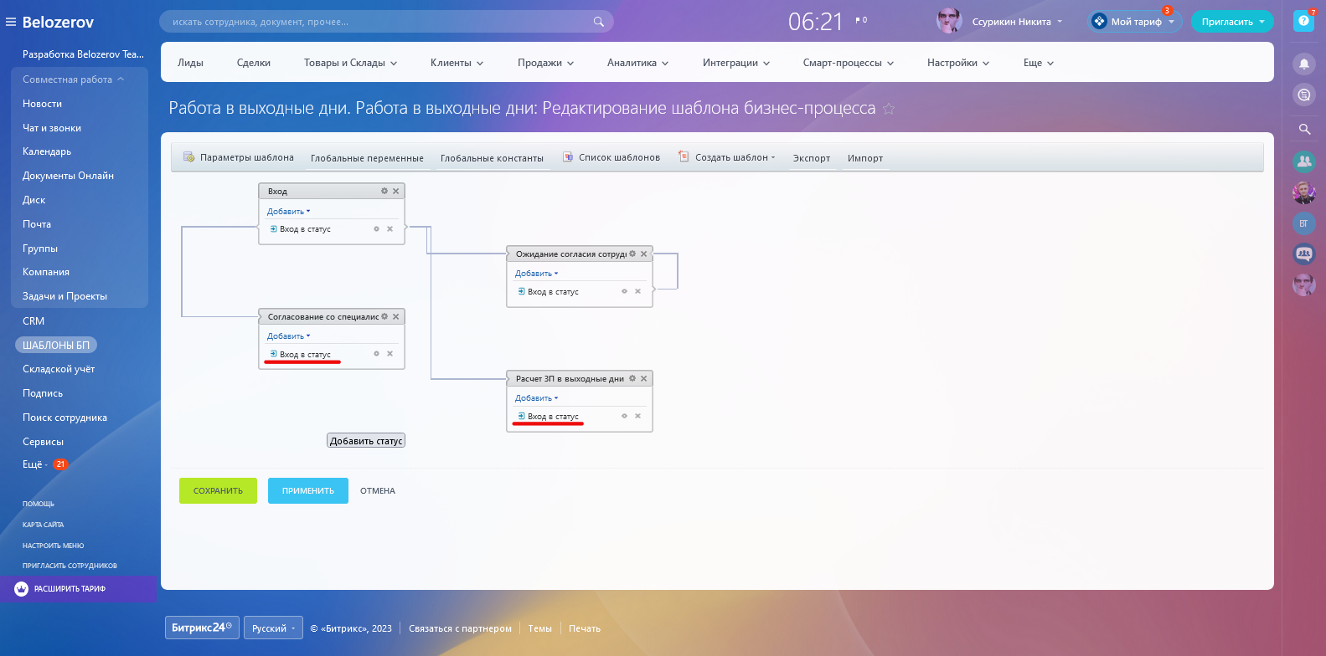Open Глобальные переменные

[x=367, y=158]
